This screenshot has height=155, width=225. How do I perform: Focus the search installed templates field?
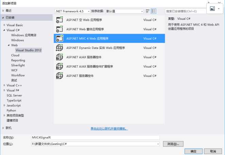pos(186,11)
